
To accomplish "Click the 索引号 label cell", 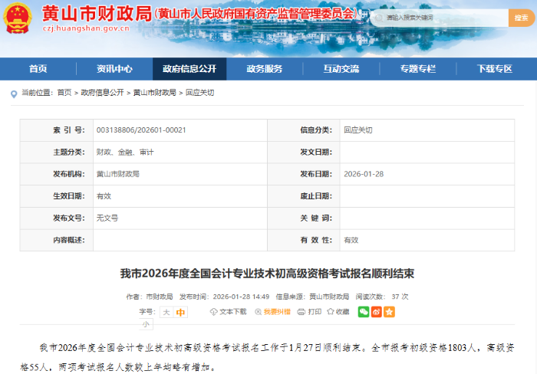I will coord(57,130).
